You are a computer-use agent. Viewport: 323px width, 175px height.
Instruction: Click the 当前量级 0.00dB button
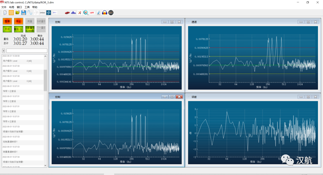30,29
